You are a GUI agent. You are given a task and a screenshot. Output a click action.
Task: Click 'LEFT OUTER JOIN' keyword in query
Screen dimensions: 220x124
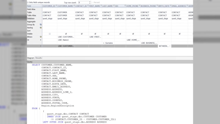coord(53,122)
